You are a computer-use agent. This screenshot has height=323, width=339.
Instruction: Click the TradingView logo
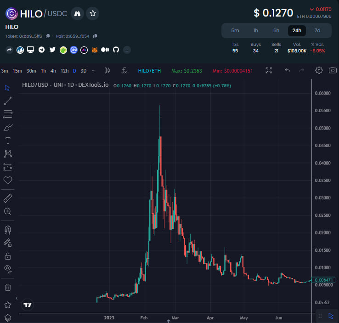28,305
